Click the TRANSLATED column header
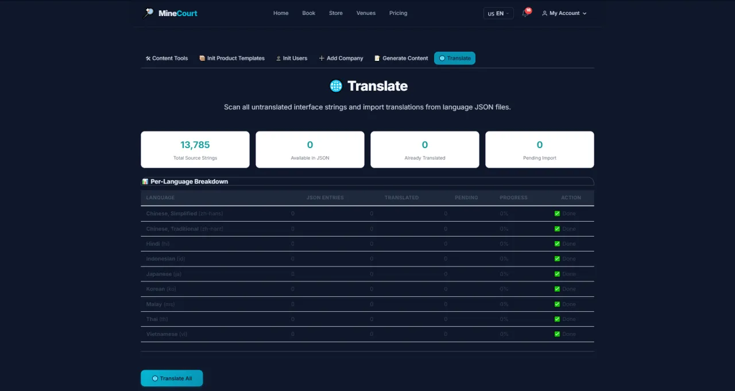Screen dimensions: 735x391 point(401,198)
